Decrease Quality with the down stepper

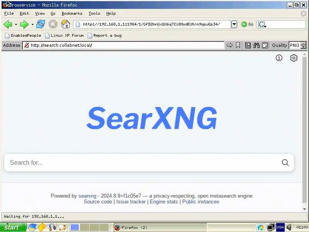pyautogui.click(x=304, y=47)
